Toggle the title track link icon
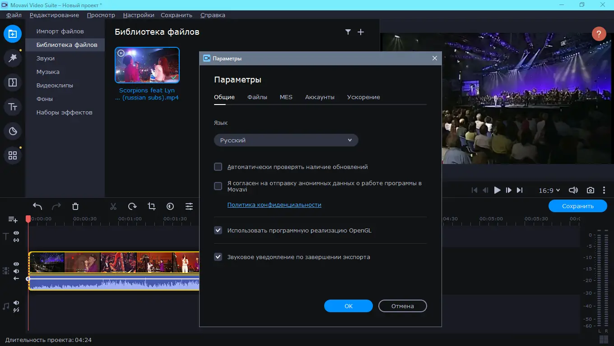 (x=16, y=240)
